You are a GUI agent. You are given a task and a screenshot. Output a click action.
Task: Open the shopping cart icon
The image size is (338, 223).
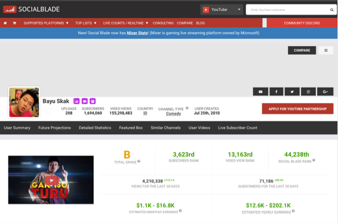15,23
